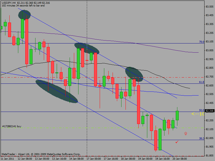This screenshot has height=161, width=215.
Task: Select the dark ellipse below the 13 Jan candles
Action: coord(57,92)
